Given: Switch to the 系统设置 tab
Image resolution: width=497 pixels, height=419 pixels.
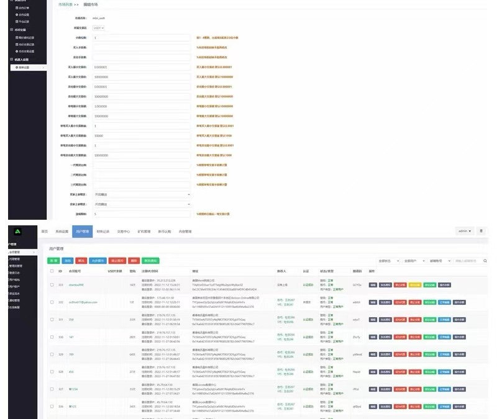Looking at the screenshot, I should coord(62,232).
